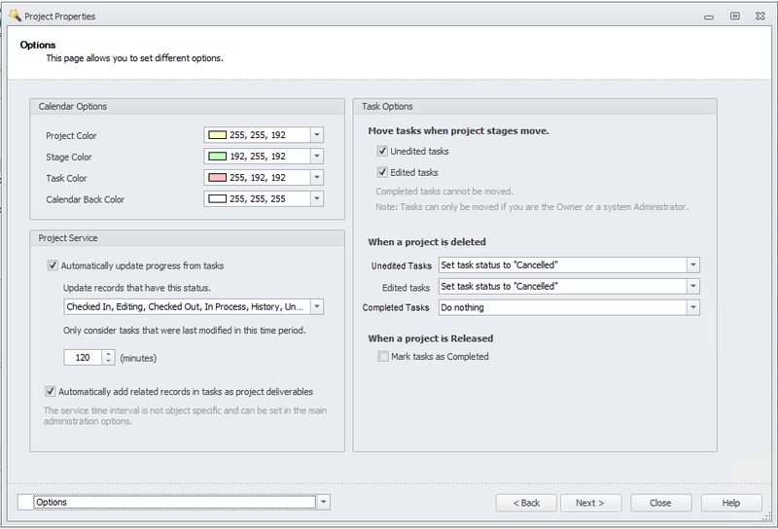Click the '(minutes)' label

click(138, 358)
